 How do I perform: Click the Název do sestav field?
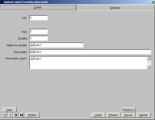pos(56,45)
